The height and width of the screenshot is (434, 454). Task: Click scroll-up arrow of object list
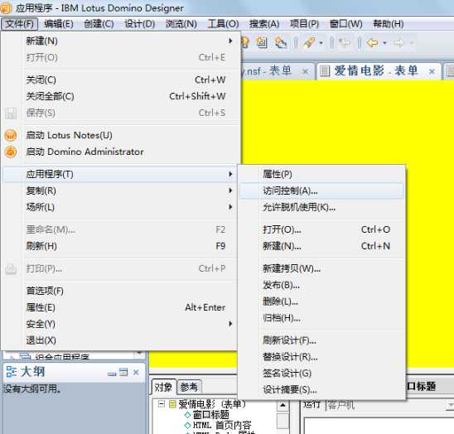point(283,404)
